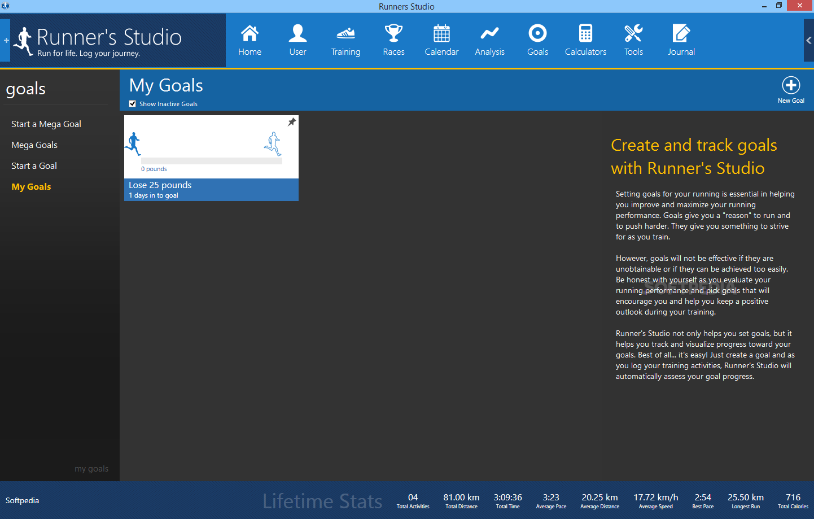The height and width of the screenshot is (519, 814).
Task: Click the Create and track goals heading
Action: [x=694, y=156]
